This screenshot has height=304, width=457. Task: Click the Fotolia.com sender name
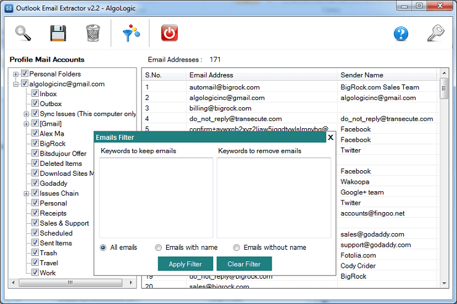pos(358,255)
